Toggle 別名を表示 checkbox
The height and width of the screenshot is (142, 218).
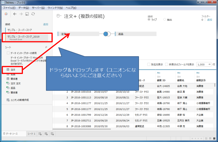(x=149, y=64)
